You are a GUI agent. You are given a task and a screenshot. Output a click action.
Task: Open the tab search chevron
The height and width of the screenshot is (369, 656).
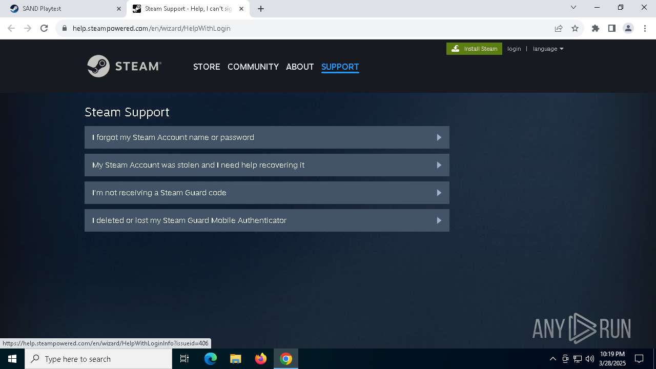coord(573,8)
